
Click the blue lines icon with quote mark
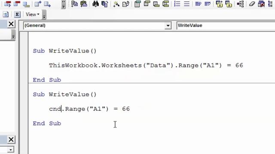[x=207, y=4]
